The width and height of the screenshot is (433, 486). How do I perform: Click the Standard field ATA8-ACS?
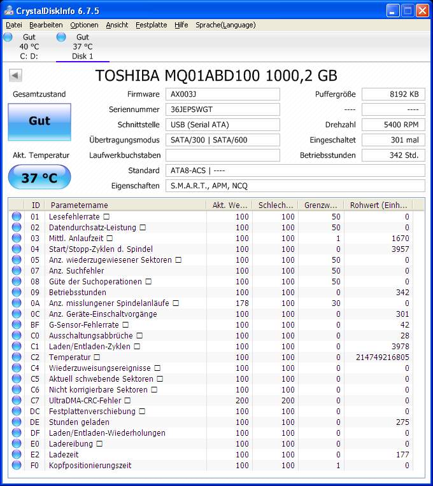click(295, 170)
